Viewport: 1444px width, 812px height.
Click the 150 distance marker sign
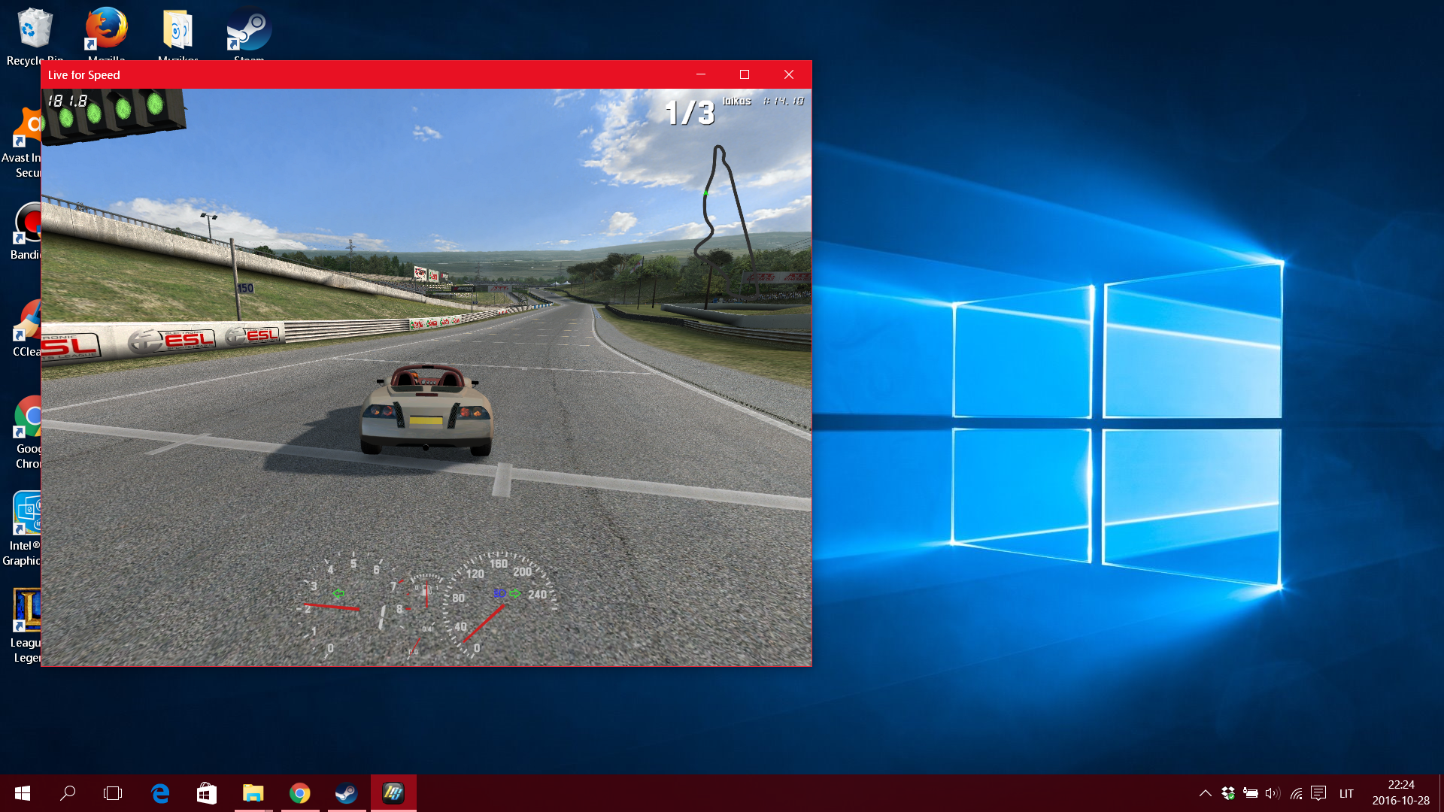coord(245,288)
